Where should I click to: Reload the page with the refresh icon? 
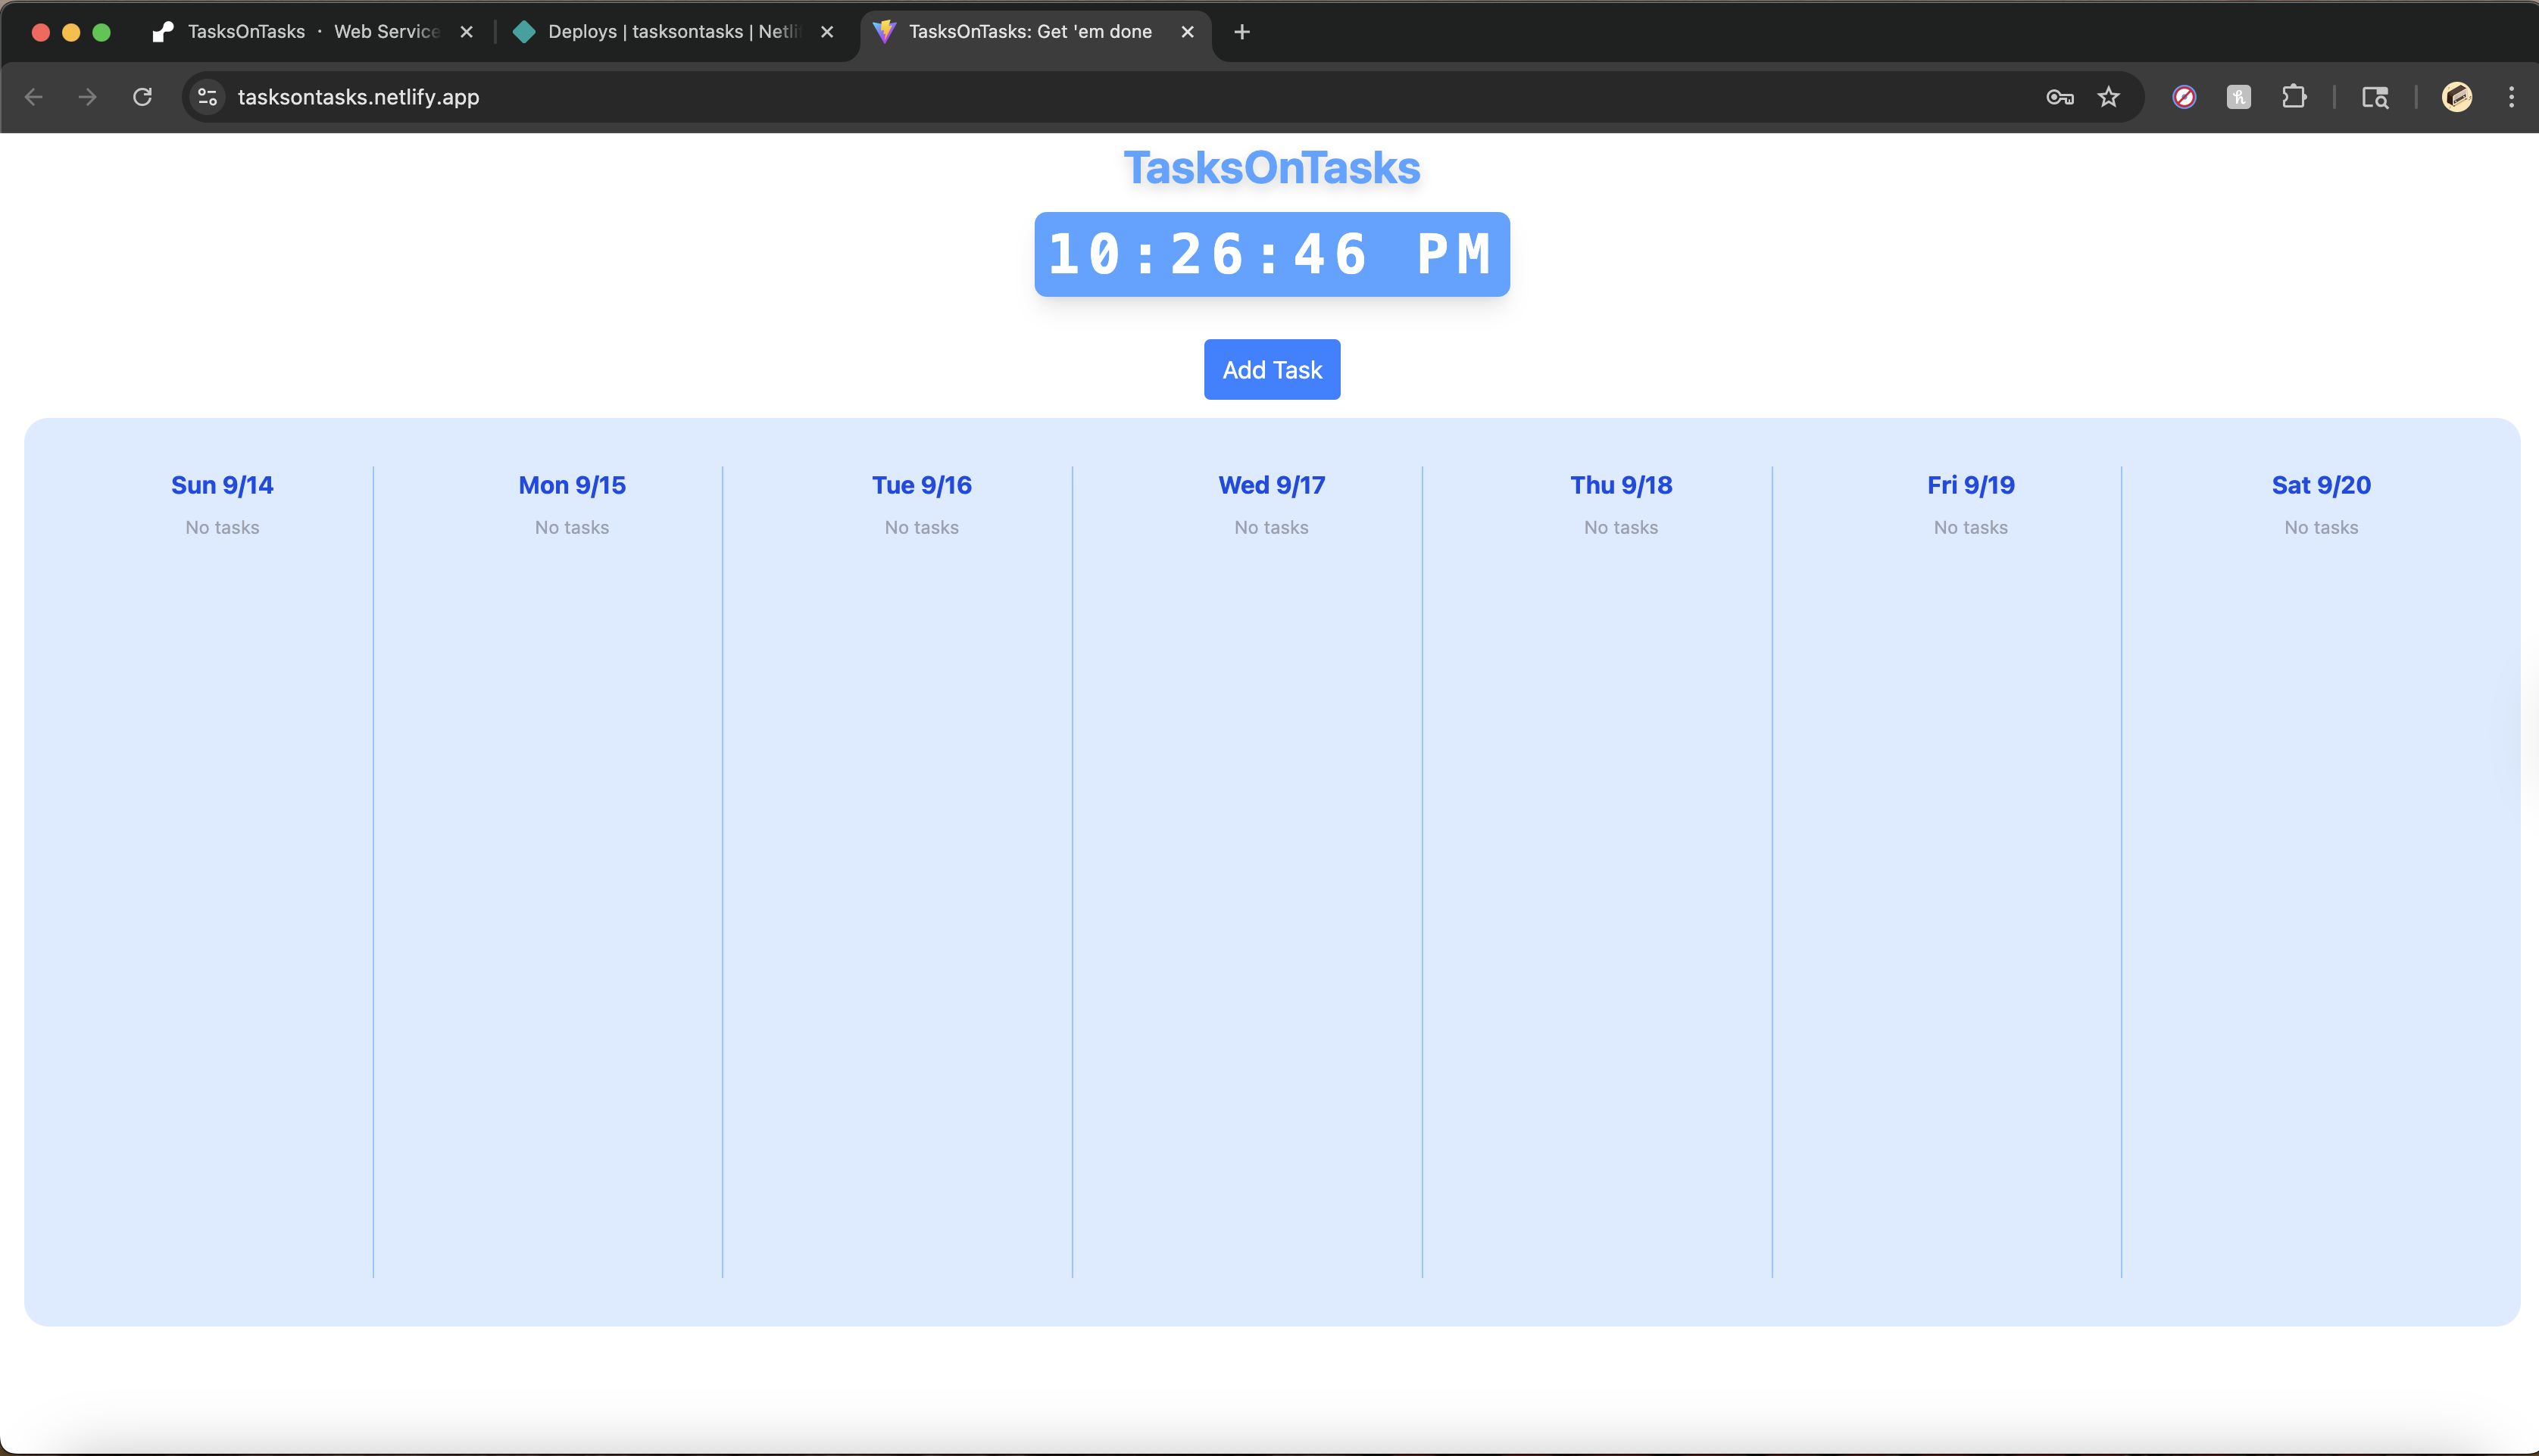click(142, 97)
